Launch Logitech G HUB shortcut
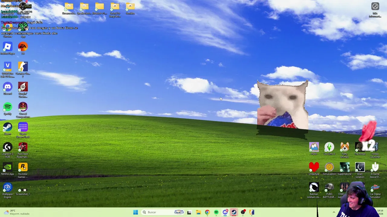The width and height of the screenshot is (387, 217). coord(8,150)
